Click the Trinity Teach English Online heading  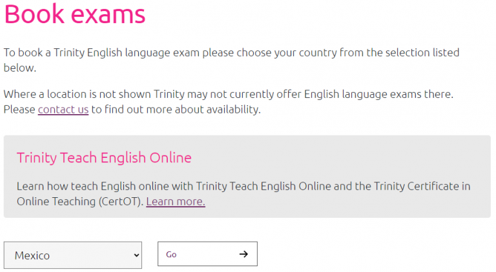click(104, 157)
